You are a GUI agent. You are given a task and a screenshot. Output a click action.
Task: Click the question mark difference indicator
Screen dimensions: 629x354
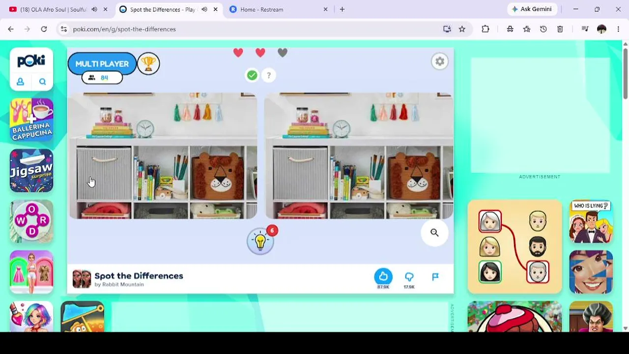pos(269,75)
